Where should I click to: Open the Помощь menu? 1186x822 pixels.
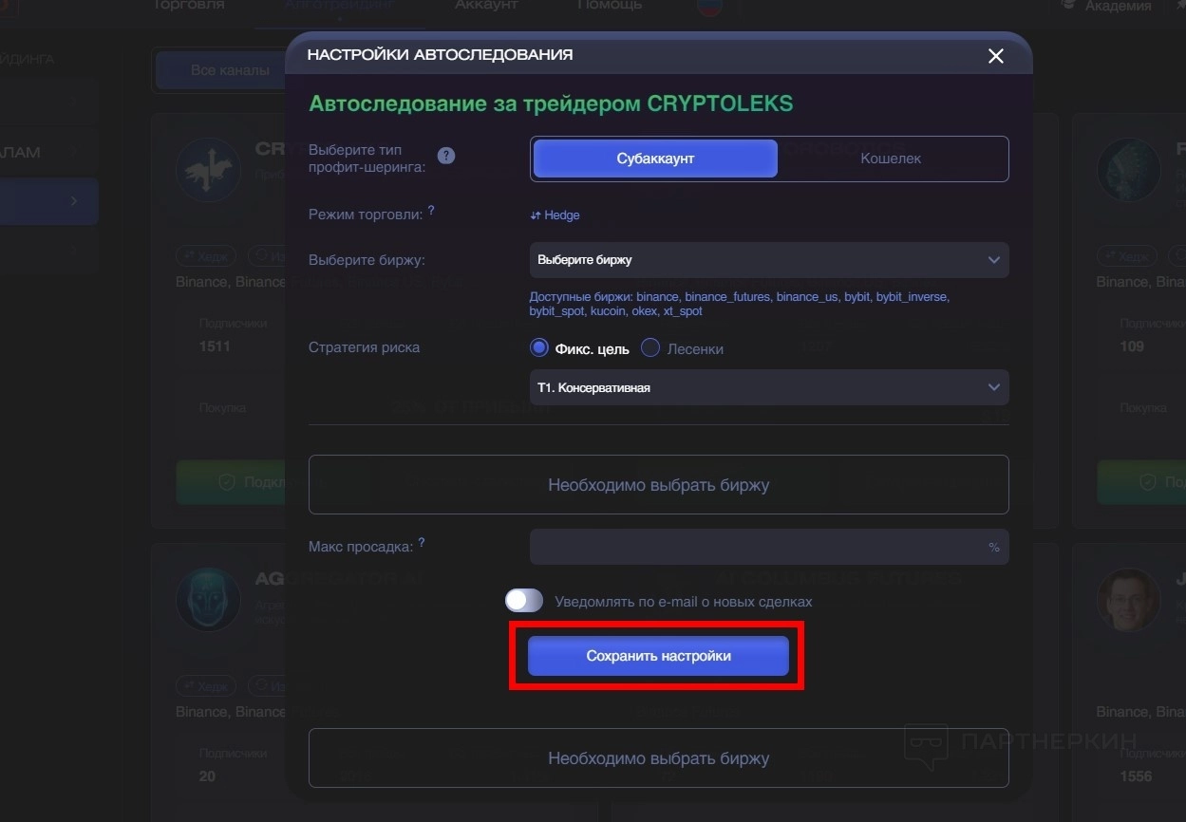(x=610, y=6)
